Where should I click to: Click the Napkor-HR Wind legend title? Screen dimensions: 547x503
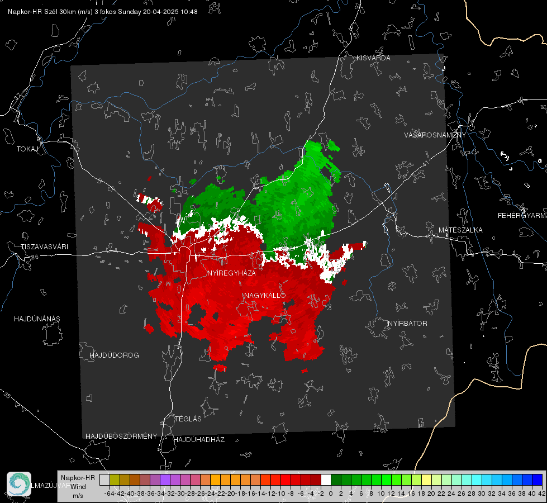coord(78,482)
